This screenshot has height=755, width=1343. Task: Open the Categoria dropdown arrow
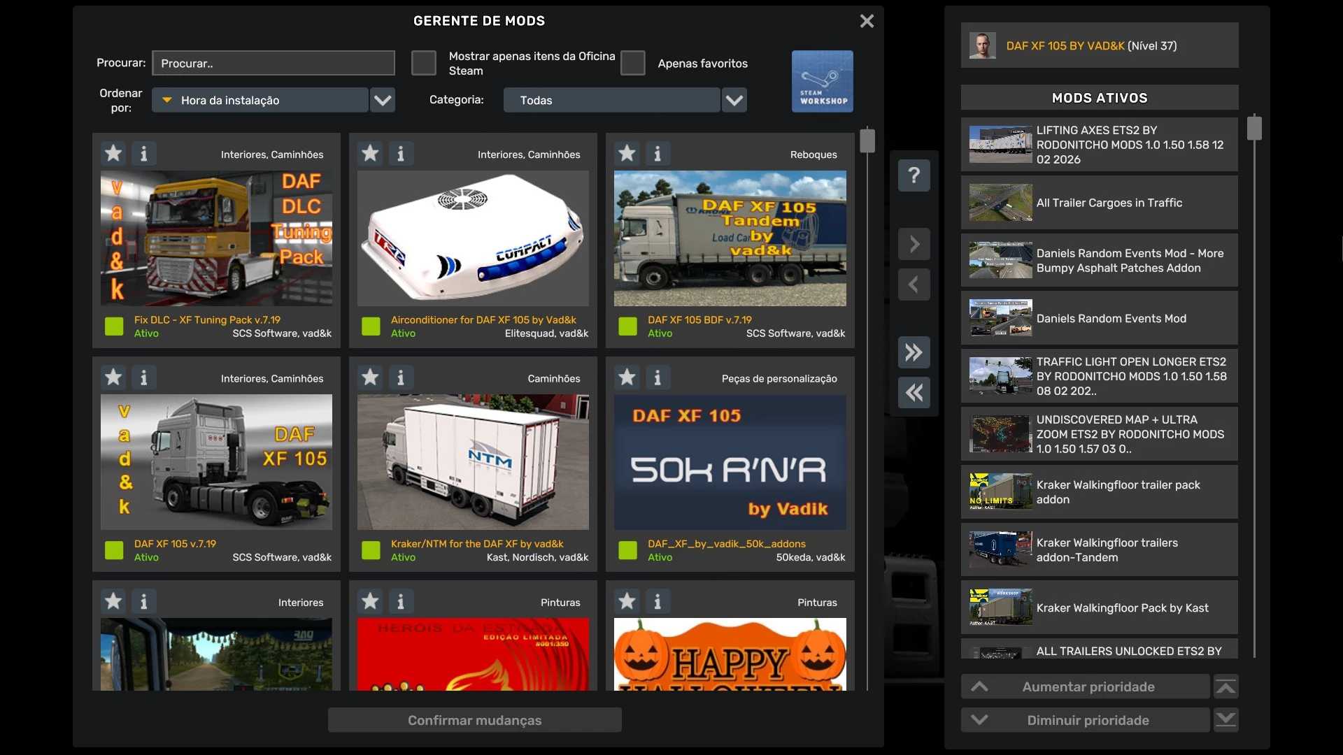click(734, 100)
